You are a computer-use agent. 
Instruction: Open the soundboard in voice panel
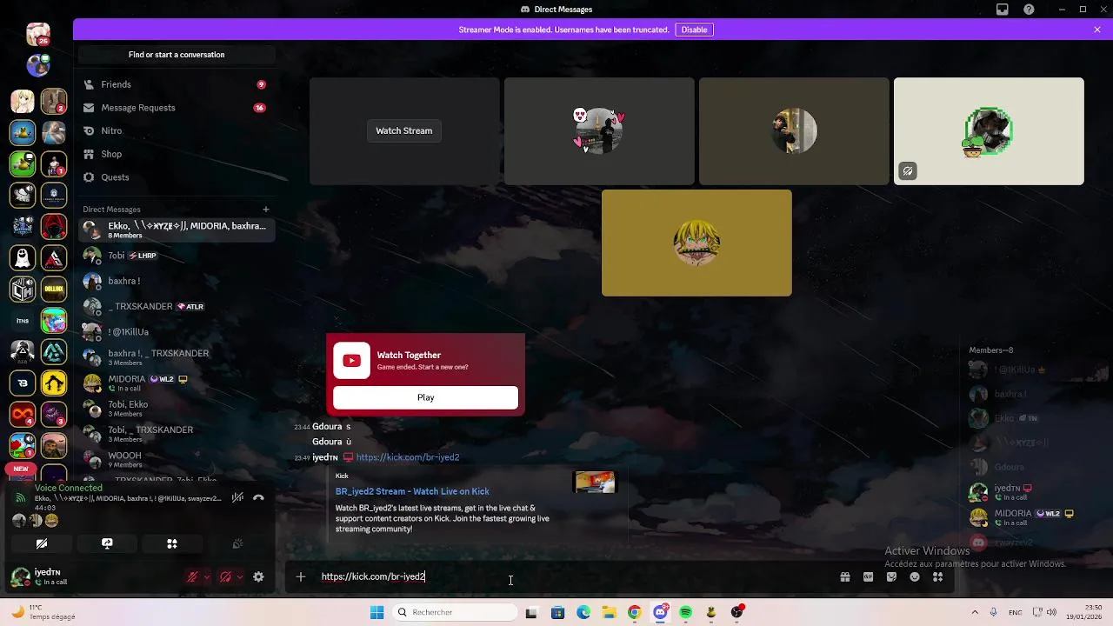pyautogui.click(x=237, y=543)
